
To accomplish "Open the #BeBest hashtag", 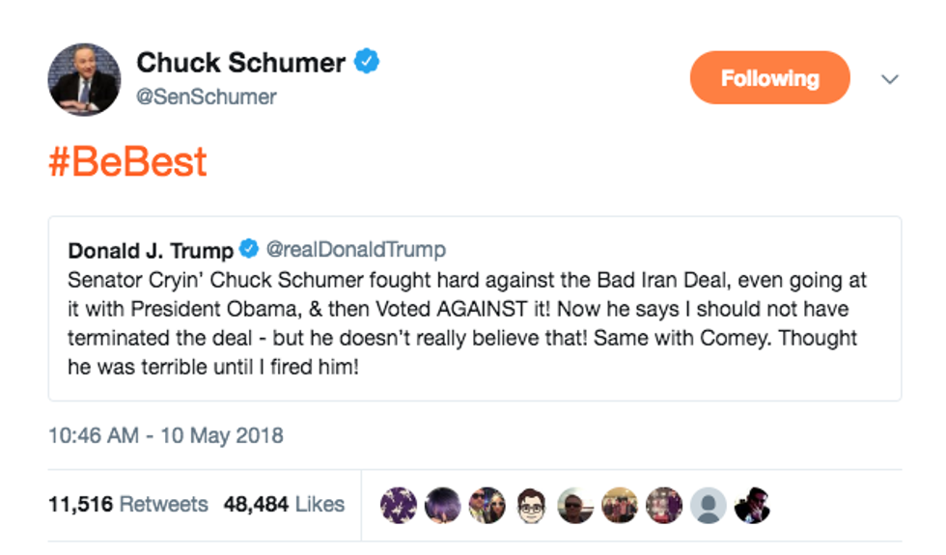I will 127,161.
